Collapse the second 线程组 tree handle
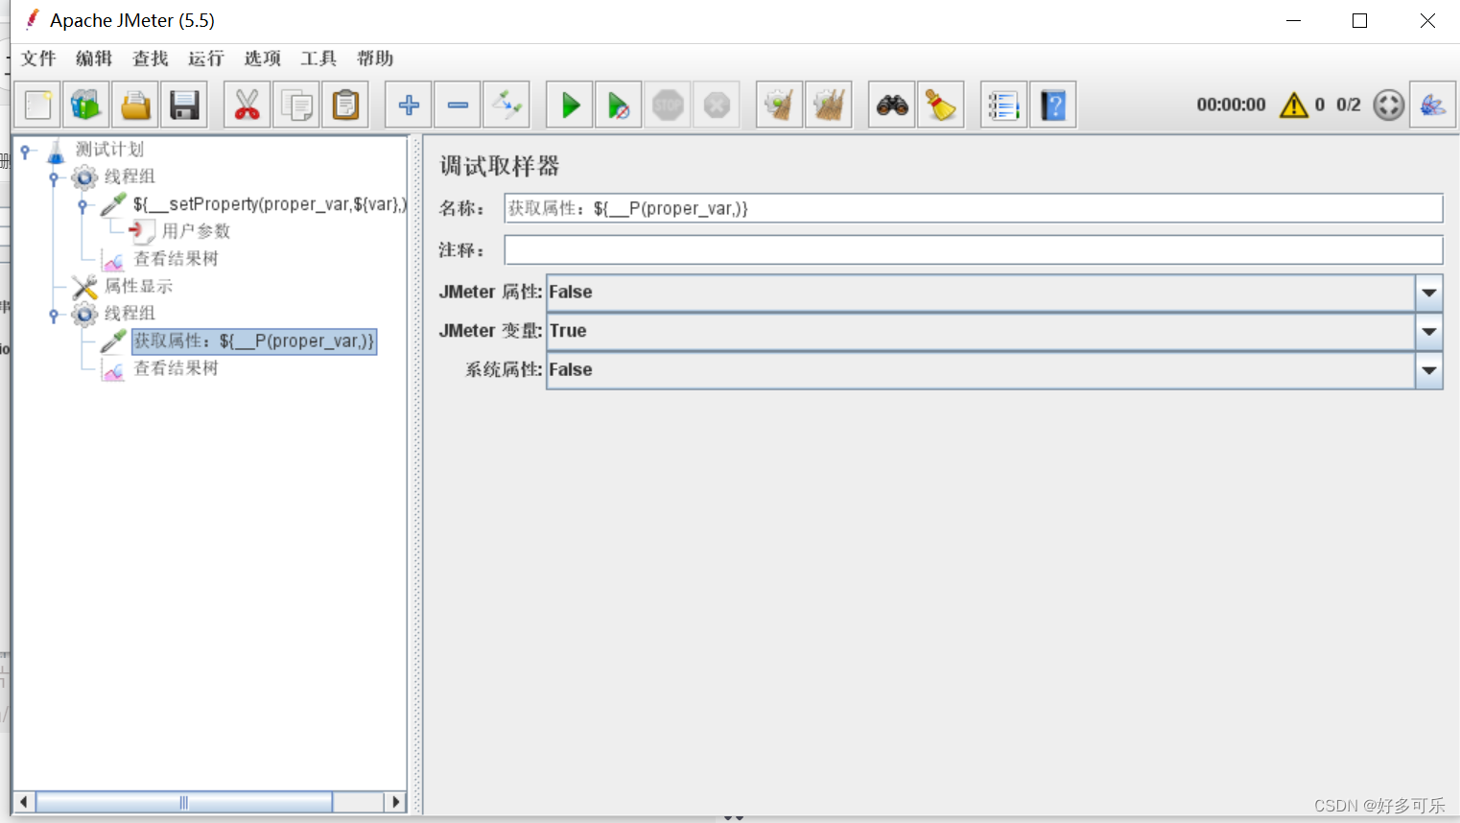 tap(54, 314)
